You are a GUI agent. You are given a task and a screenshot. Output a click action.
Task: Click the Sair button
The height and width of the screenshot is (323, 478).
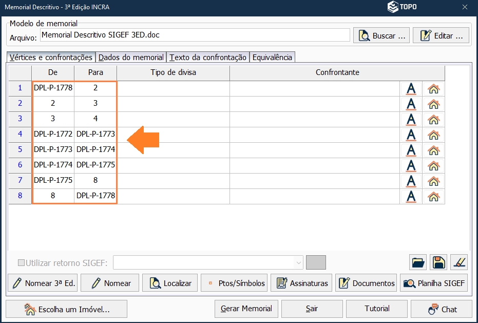click(312, 309)
